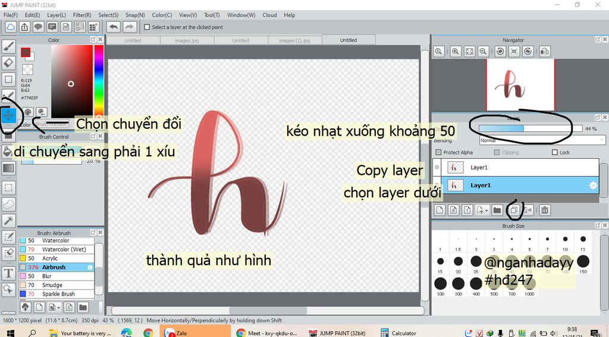Screen dimensions: 609x337
Task: Select the top Layer1 row
Action: [516, 168]
